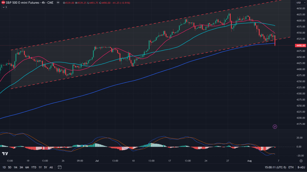Toggle the B-ADJ back-adjustment setting
Image resolution: width=307 pixels, height=172 pixels.
tap(301, 167)
